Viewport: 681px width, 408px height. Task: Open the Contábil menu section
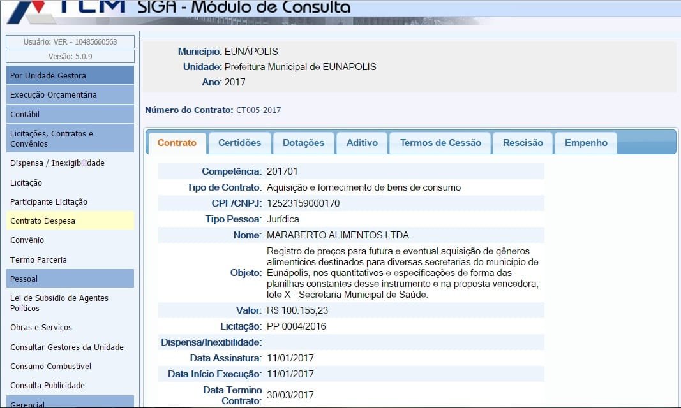pos(70,115)
